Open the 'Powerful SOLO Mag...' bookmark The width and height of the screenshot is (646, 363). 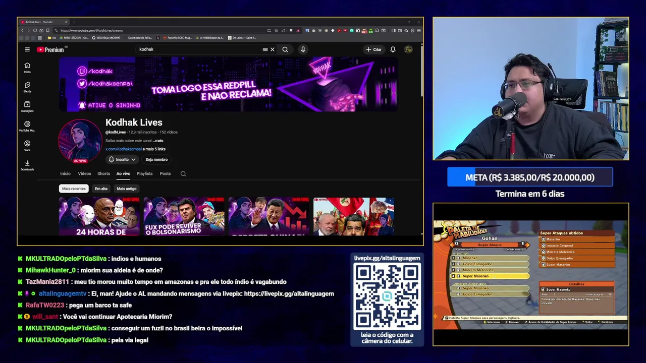[177, 38]
